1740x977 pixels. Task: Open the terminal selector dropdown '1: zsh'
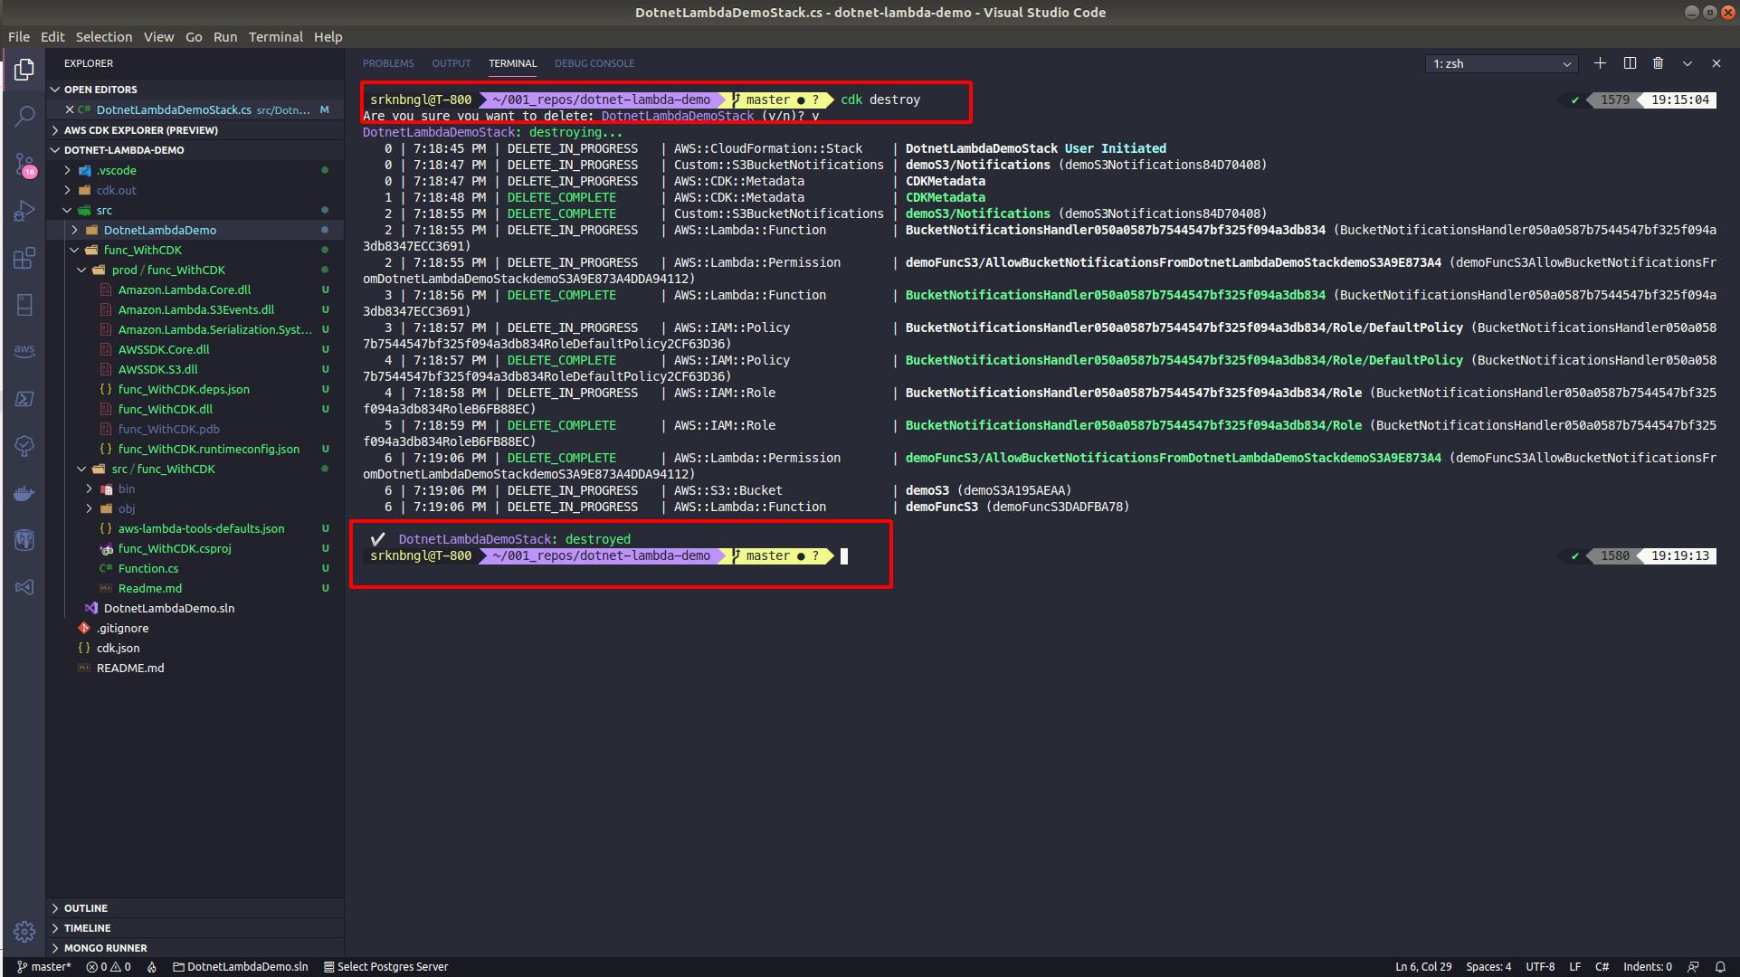click(1501, 63)
